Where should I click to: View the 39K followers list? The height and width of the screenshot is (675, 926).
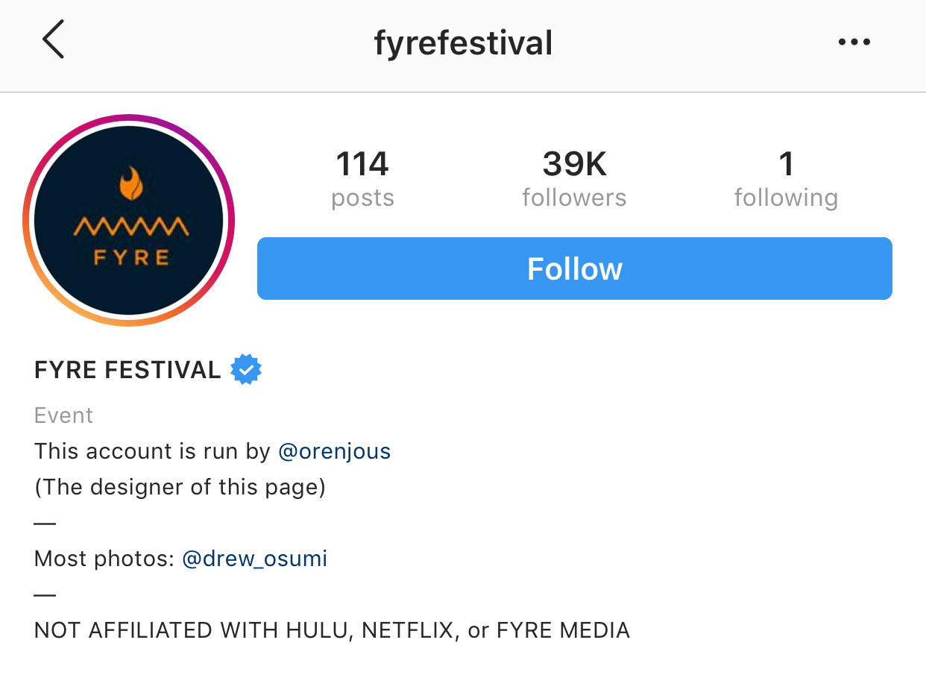coord(574,163)
